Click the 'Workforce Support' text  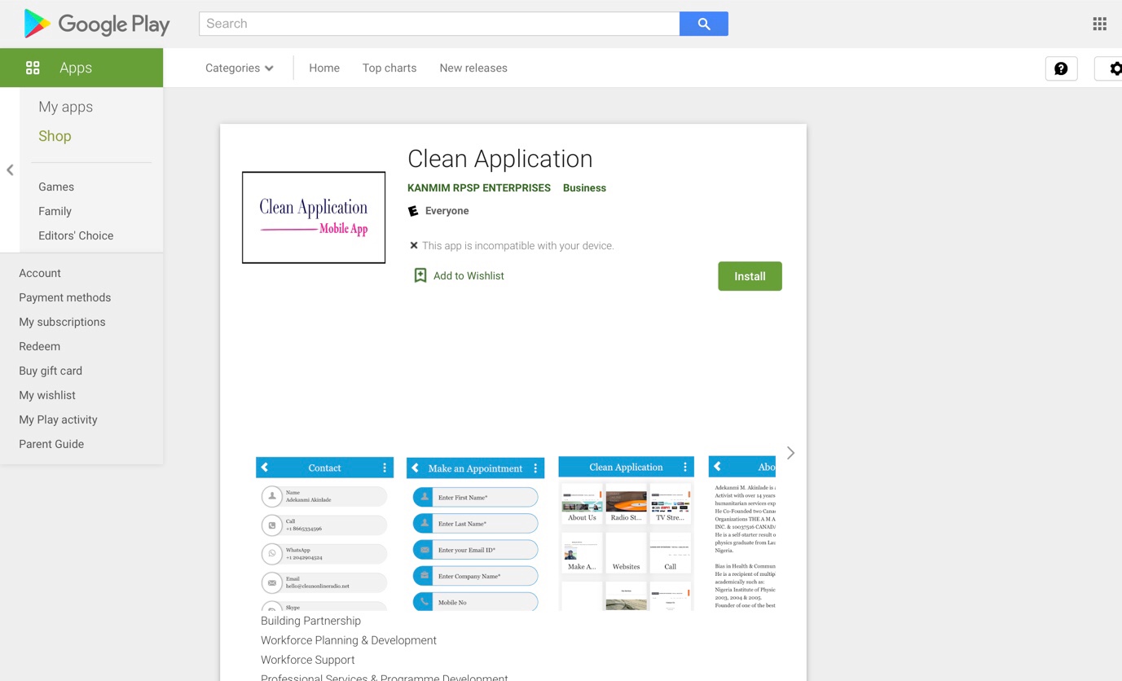coord(308,660)
